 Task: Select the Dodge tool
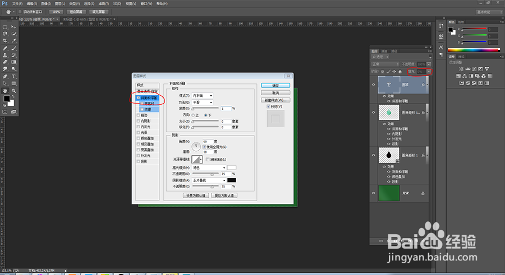14,69
